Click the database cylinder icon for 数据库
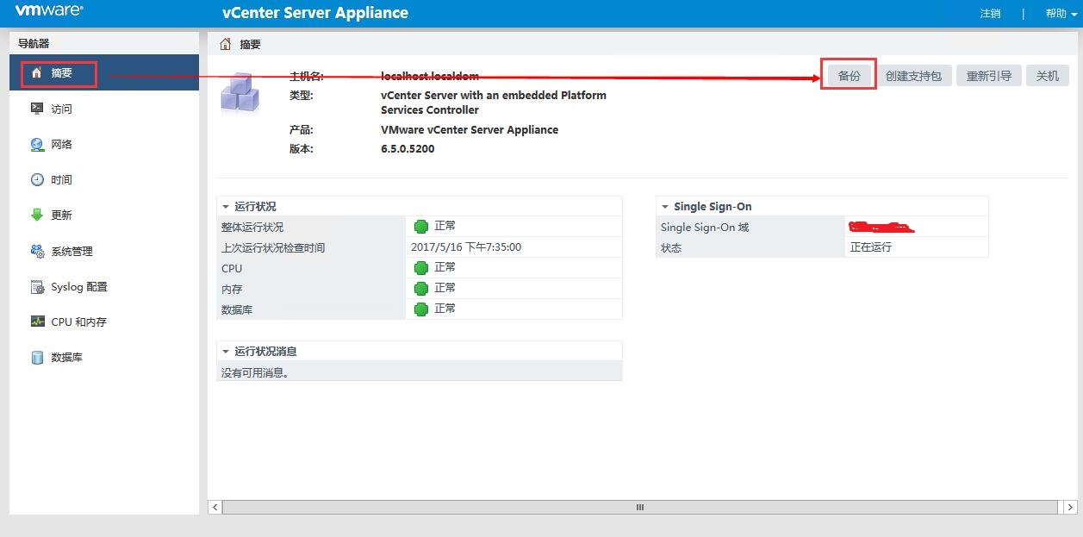The width and height of the screenshot is (1083, 537). point(37,358)
